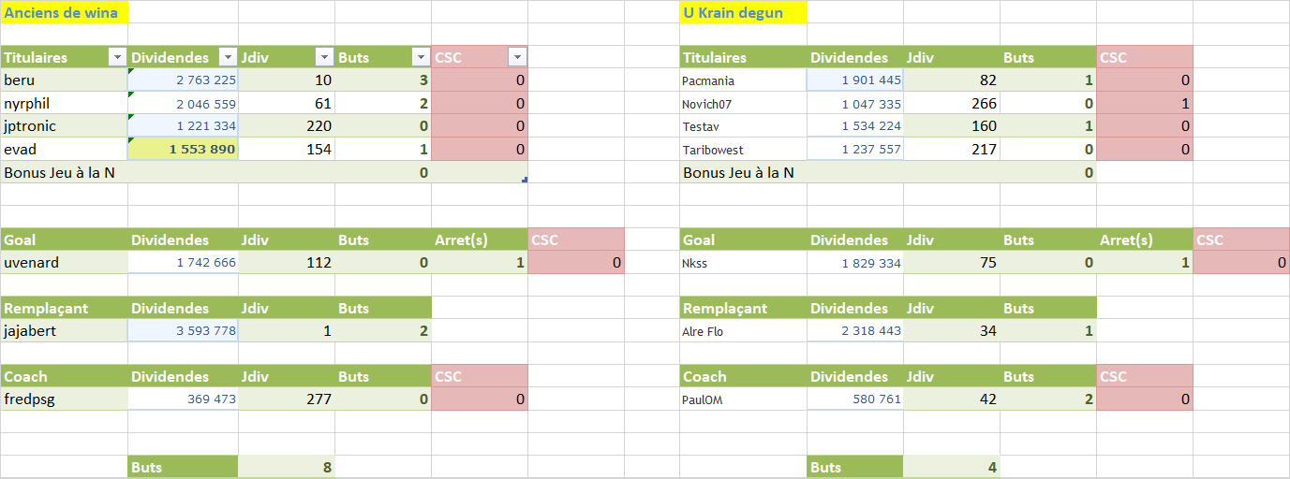Click the yellow highlighted evad dividend cell
Viewport: 1290px width, 479px height.
tap(184, 150)
